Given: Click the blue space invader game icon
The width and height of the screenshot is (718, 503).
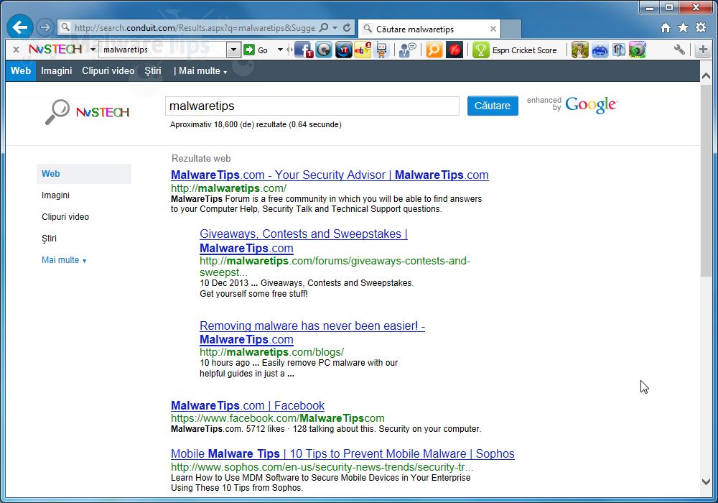Looking at the screenshot, I should click(x=600, y=50).
